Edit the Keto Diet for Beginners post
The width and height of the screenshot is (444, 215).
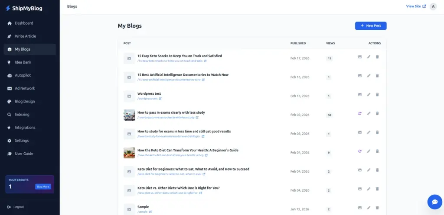369,170
